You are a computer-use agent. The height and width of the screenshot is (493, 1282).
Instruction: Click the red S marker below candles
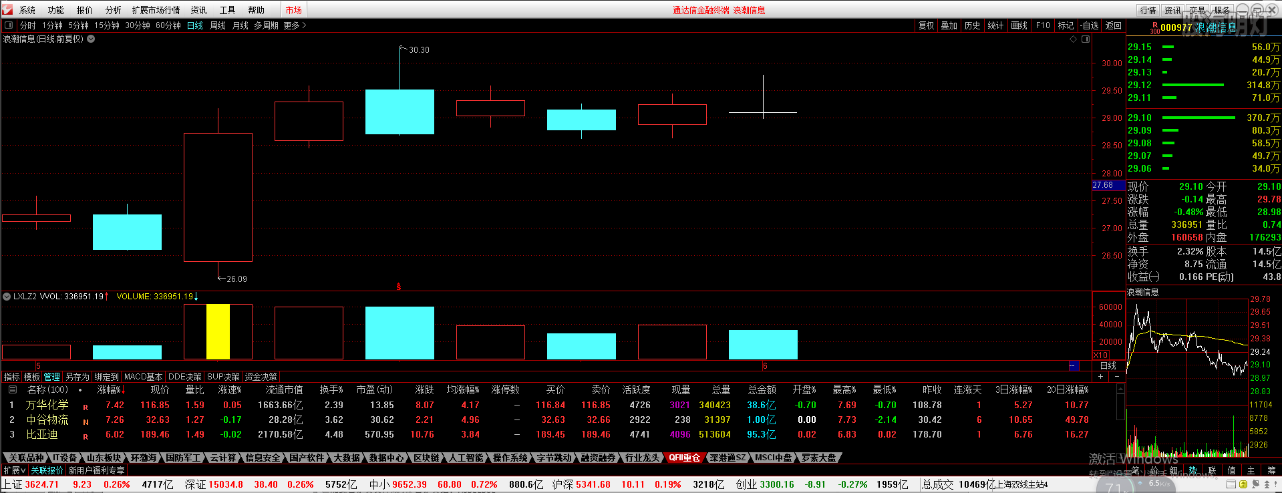click(399, 287)
